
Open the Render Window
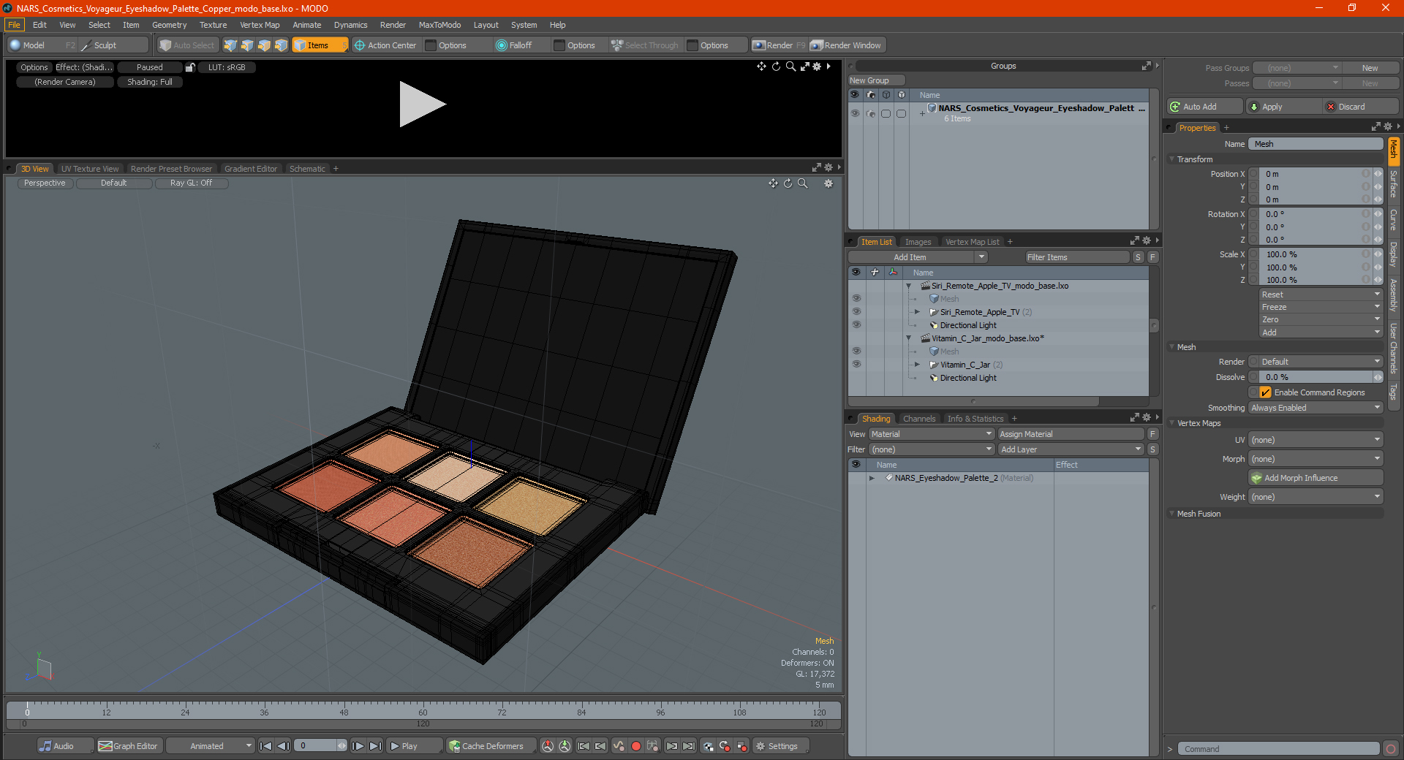(x=847, y=45)
